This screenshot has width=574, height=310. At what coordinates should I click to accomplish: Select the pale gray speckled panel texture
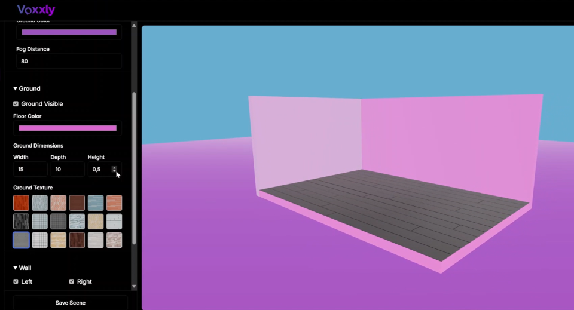[x=114, y=222]
